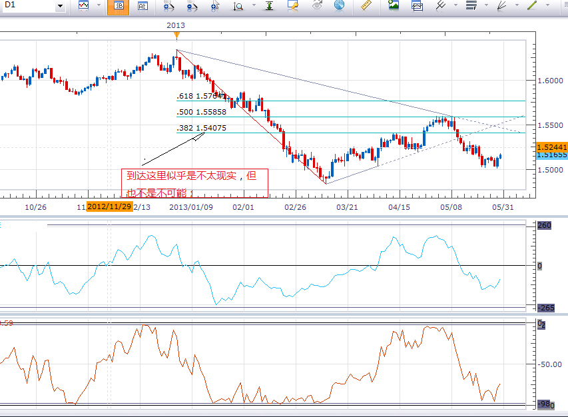Expand the vertical zoom dropdown arrow
This screenshot has width=568, height=417.
click(x=254, y=5)
